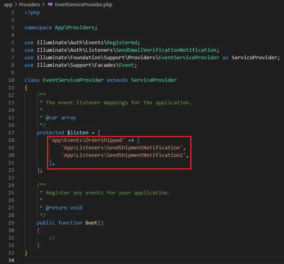Click the 'extends' keyword in class declaration
The width and height of the screenshot is (284, 264).
[x=117, y=80]
